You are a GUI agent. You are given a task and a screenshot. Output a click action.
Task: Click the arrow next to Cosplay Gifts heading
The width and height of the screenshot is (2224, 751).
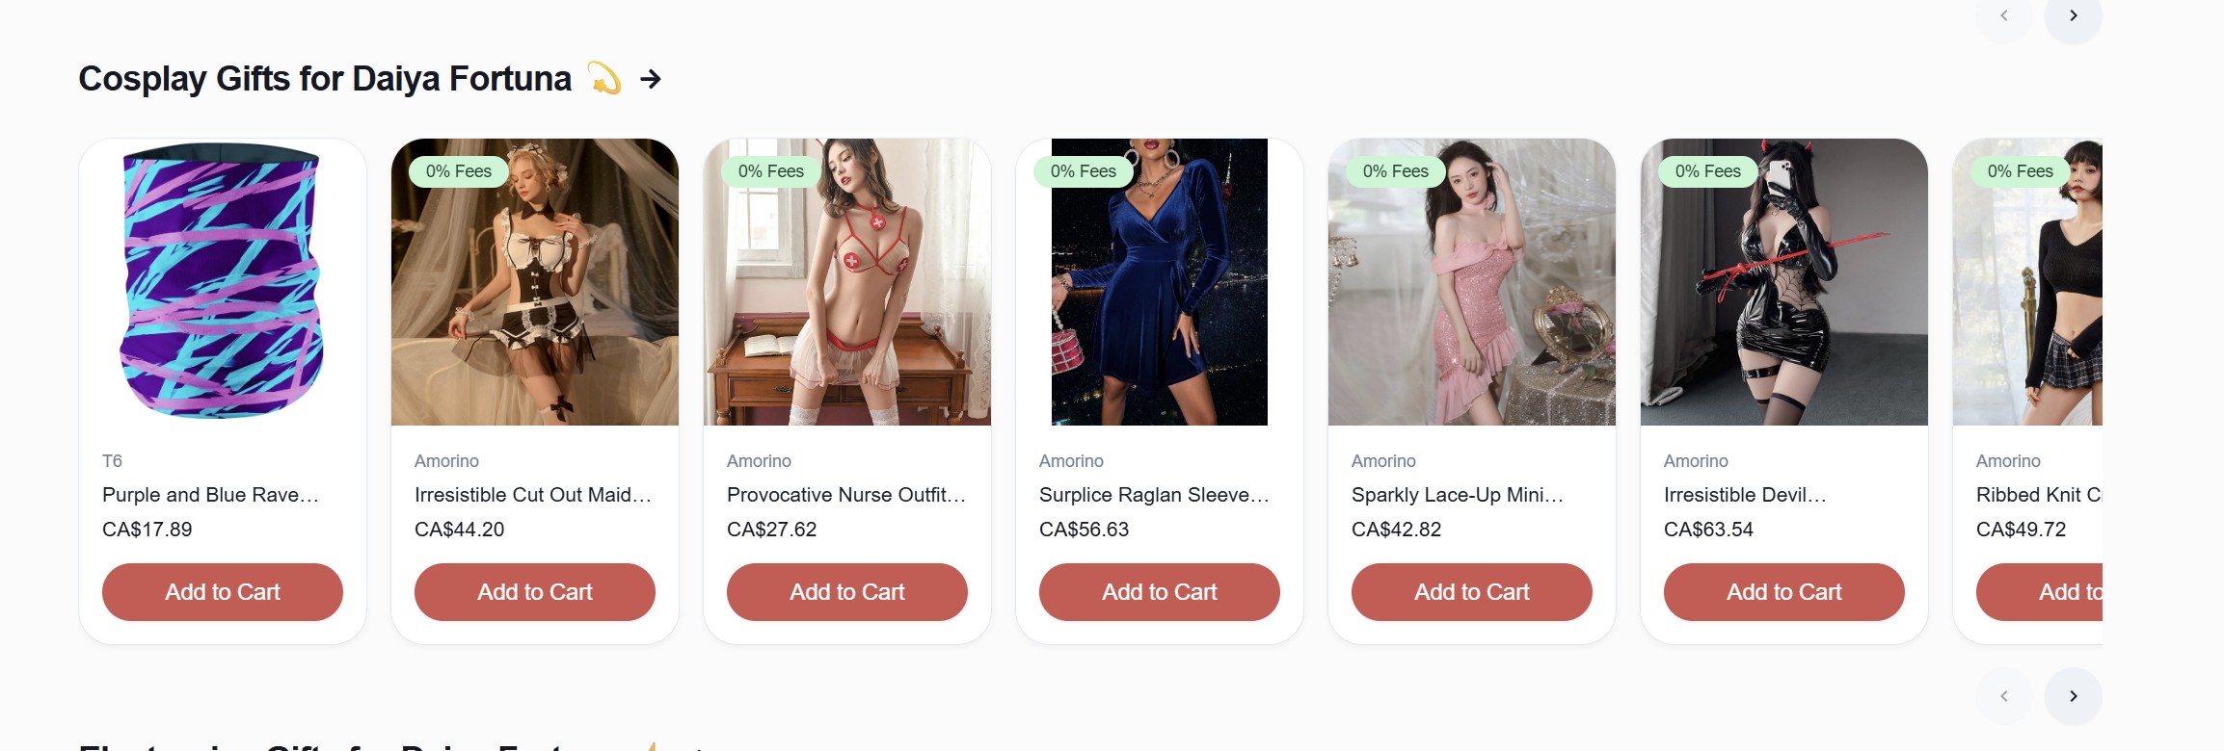(651, 79)
